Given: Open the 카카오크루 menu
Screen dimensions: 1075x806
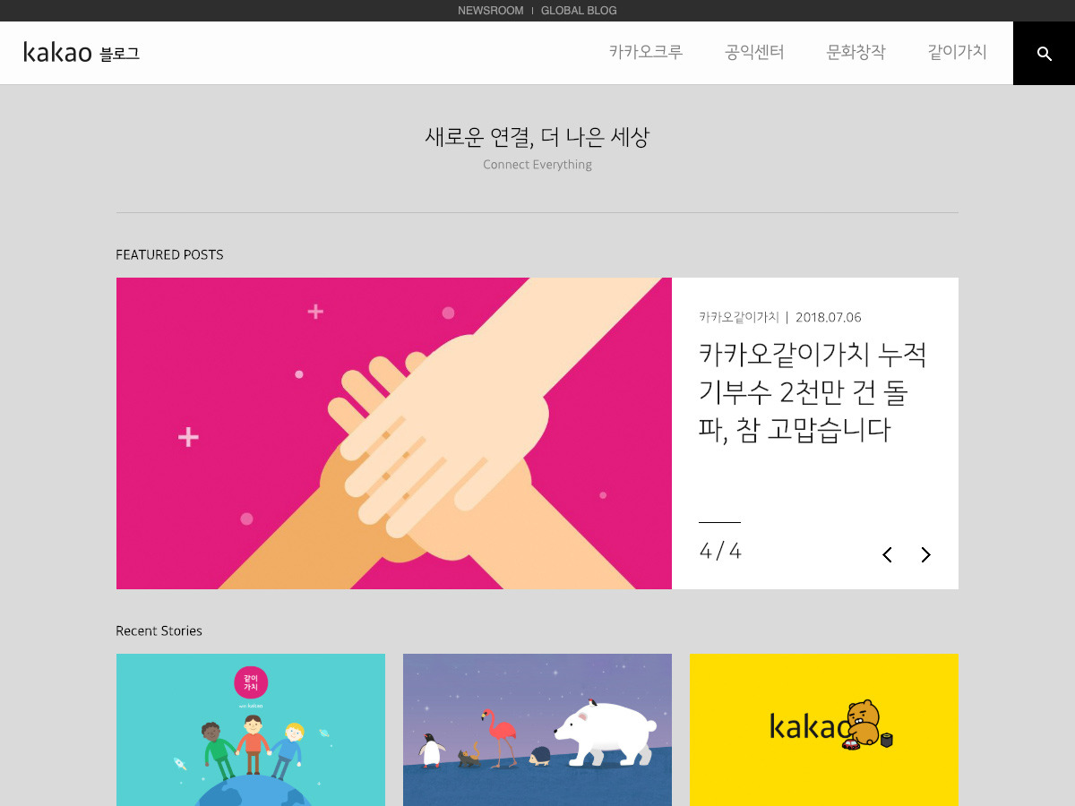Looking at the screenshot, I should point(646,53).
